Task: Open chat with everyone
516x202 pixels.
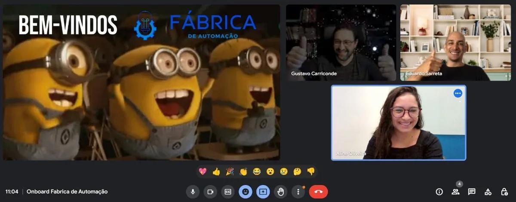Action: coord(472,192)
